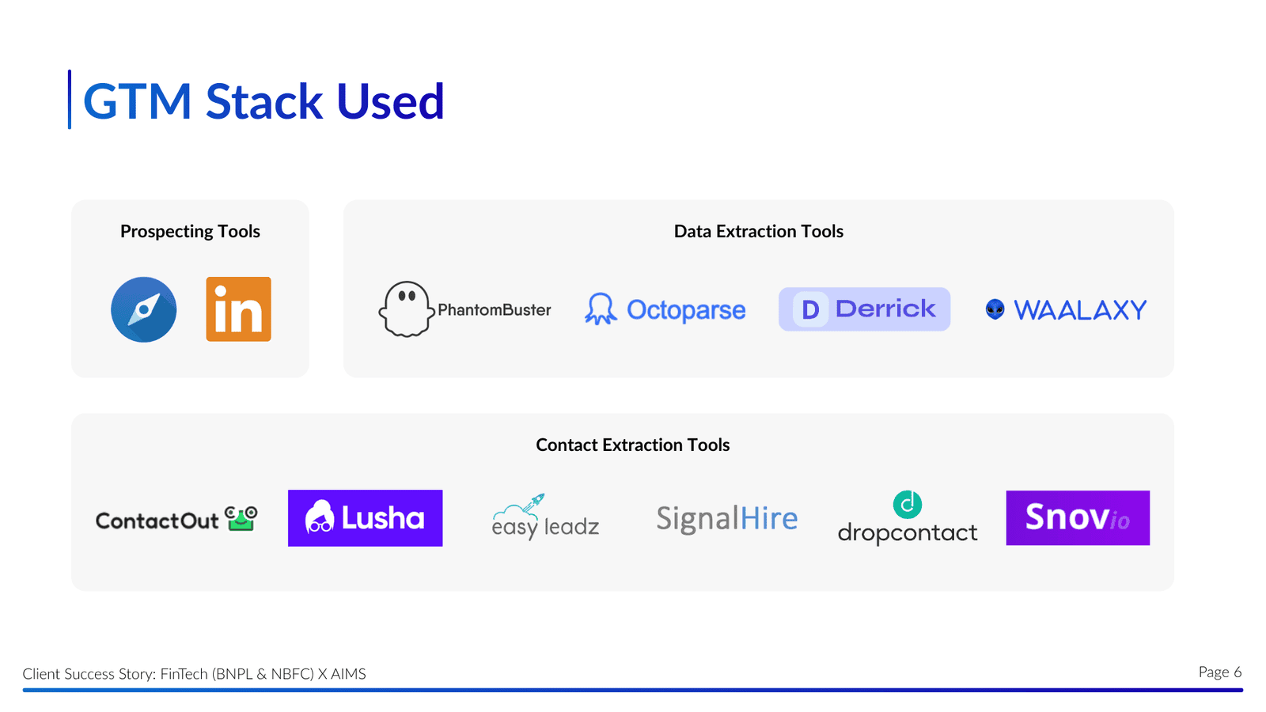Click the Contact Extraction Tools heading
Image resolution: width=1266 pixels, height=712 pixels.
point(632,445)
